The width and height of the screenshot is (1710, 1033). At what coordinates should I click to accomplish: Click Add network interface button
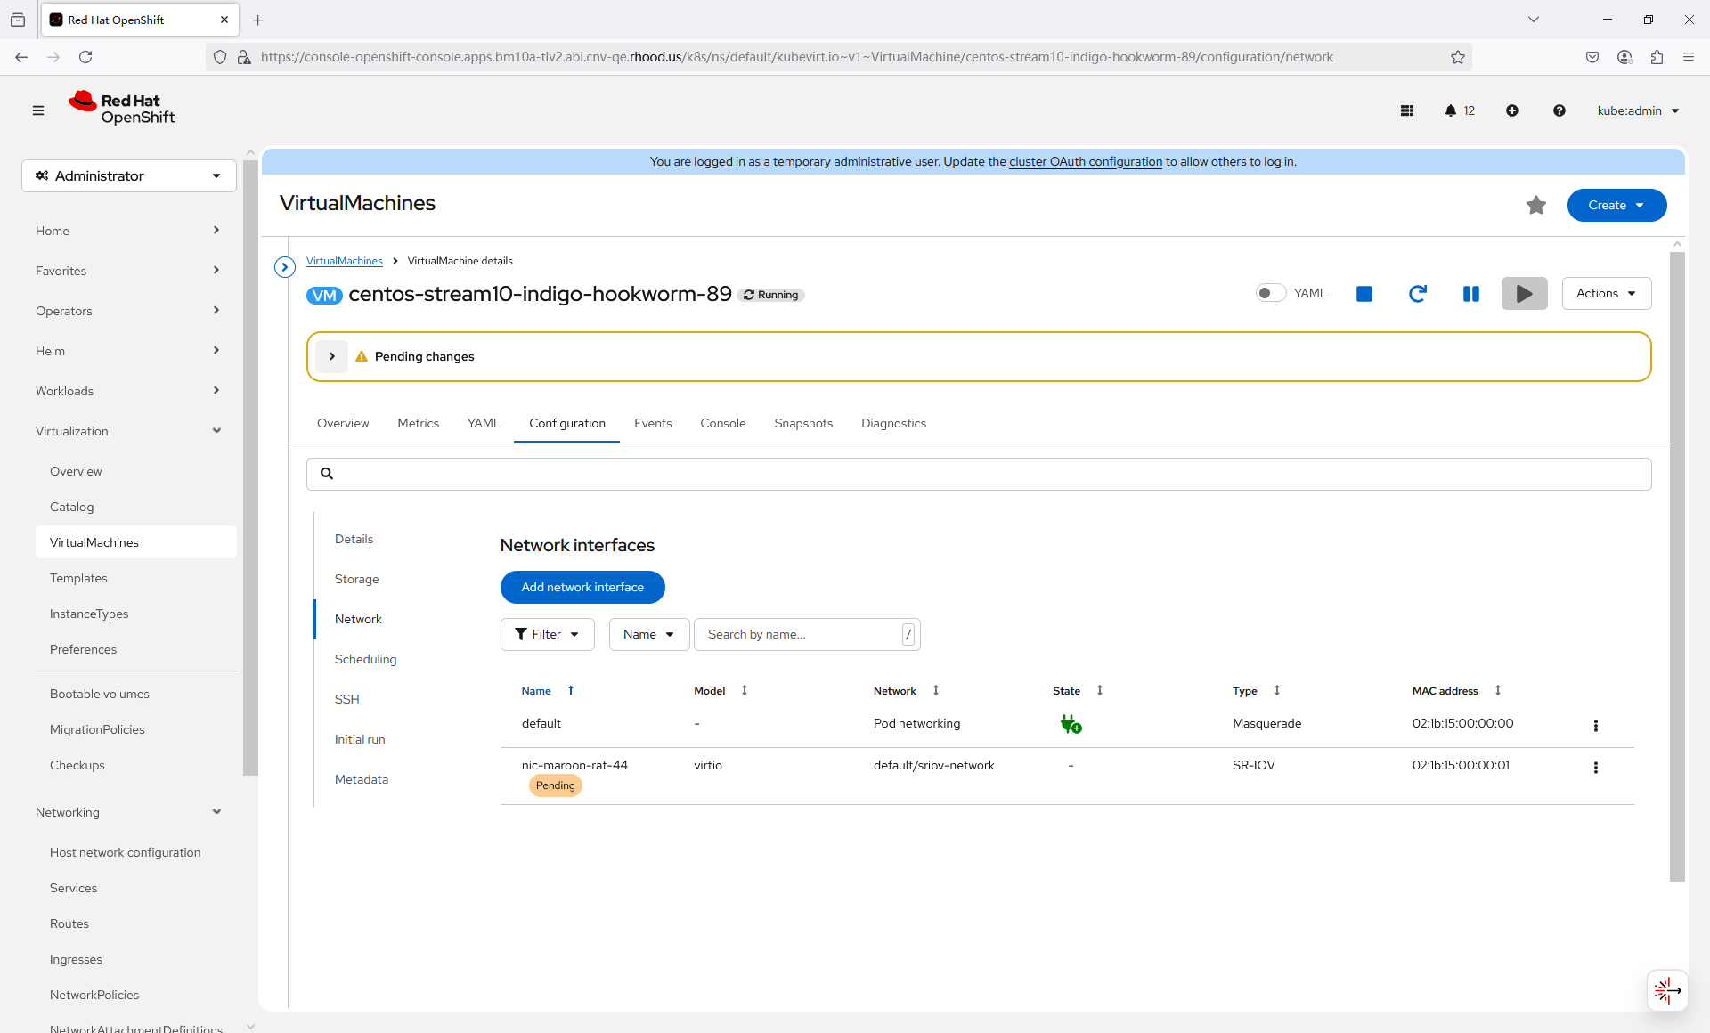pos(582,587)
